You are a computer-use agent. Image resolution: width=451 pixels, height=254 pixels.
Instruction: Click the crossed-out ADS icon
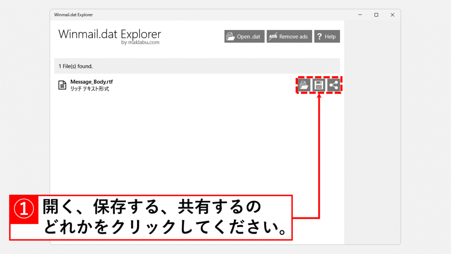tap(273, 37)
